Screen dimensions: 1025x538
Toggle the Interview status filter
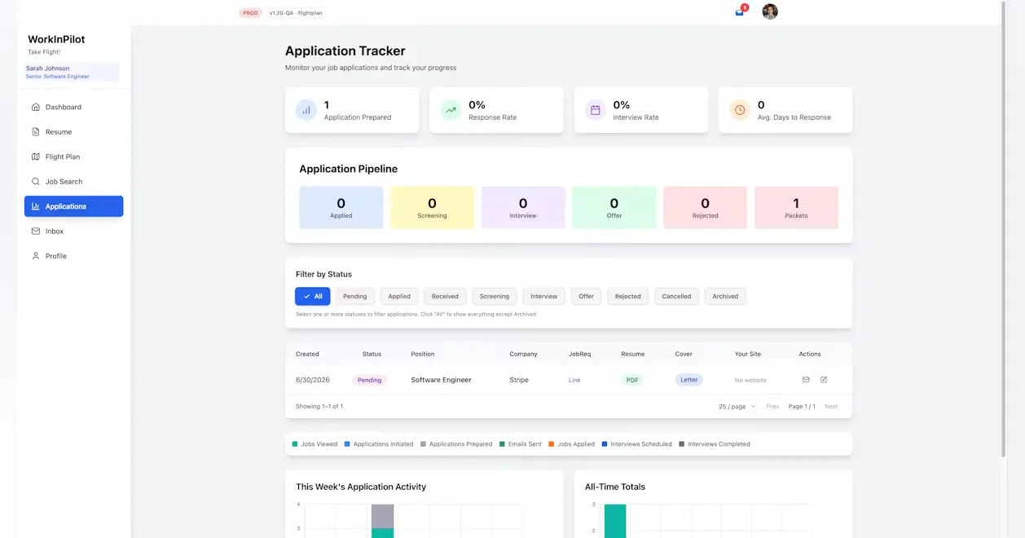point(544,297)
